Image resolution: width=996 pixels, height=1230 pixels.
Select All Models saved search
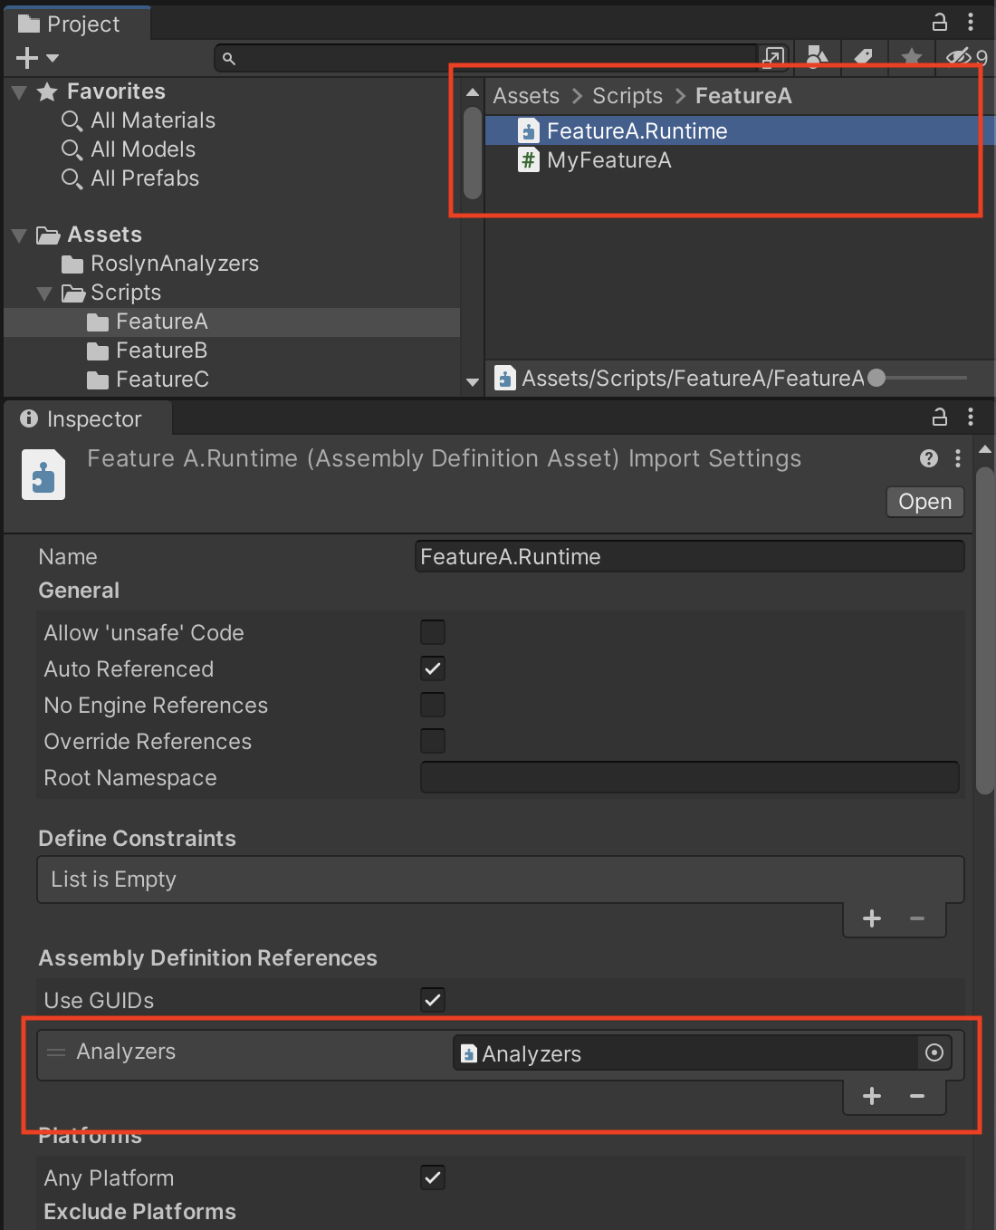click(142, 149)
